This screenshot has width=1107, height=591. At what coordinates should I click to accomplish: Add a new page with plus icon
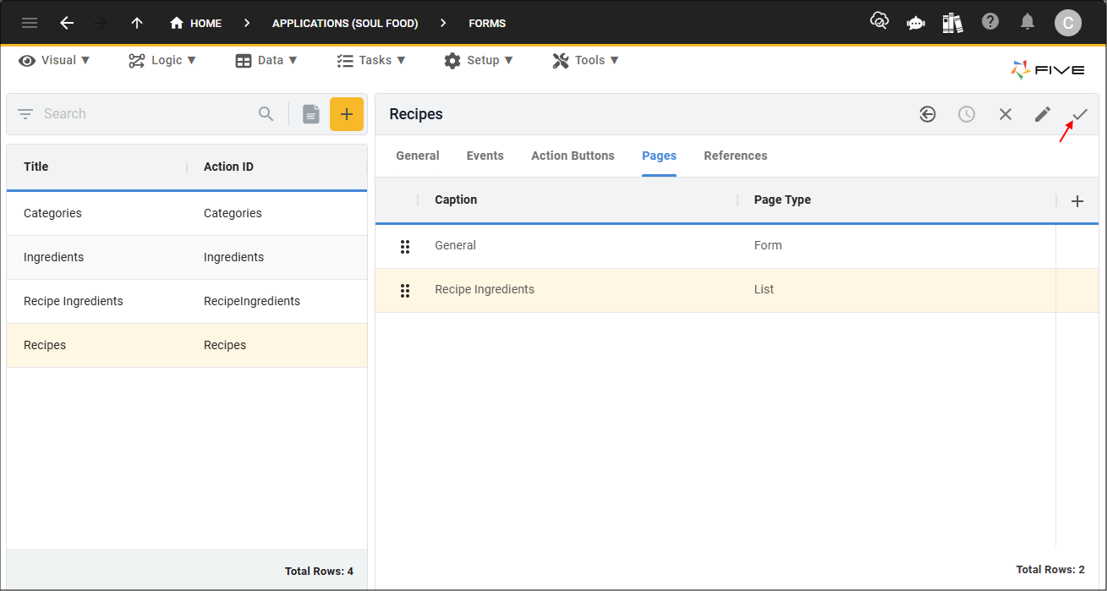point(1077,201)
